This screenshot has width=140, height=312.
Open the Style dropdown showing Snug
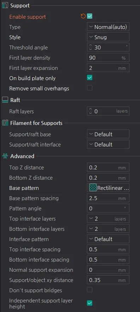pyautogui.click(x=108, y=37)
